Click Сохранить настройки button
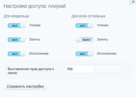Image resolution: width=136 pixels, height=97 pixels. click(x=25, y=87)
